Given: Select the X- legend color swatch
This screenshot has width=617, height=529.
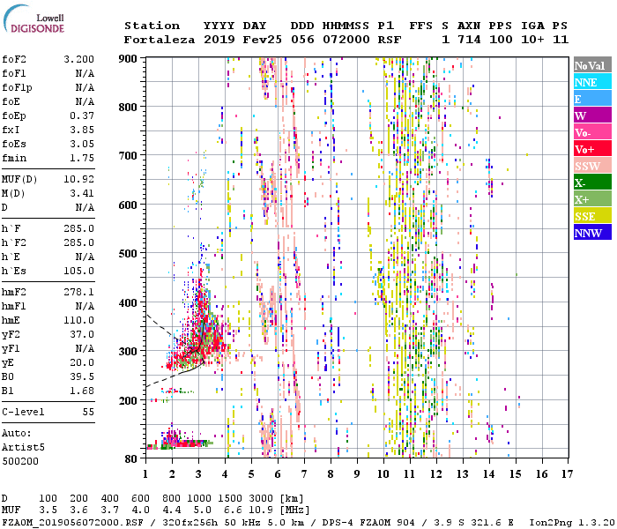Looking at the screenshot, I should pyautogui.click(x=592, y=183).
